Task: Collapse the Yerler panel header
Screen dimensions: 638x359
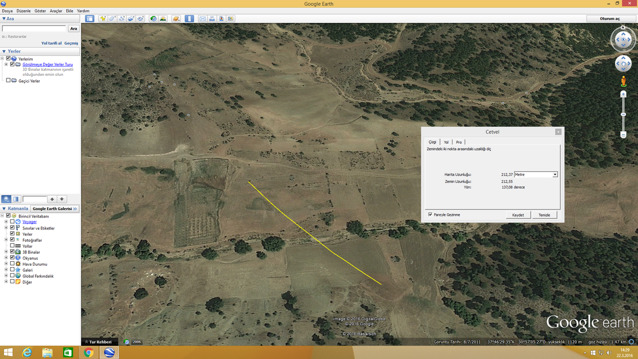Action: (x=4, y=51)
